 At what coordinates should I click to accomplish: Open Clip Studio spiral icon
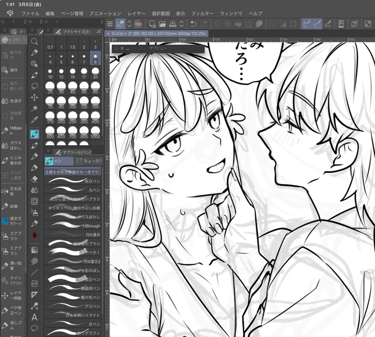click(138, 24)
